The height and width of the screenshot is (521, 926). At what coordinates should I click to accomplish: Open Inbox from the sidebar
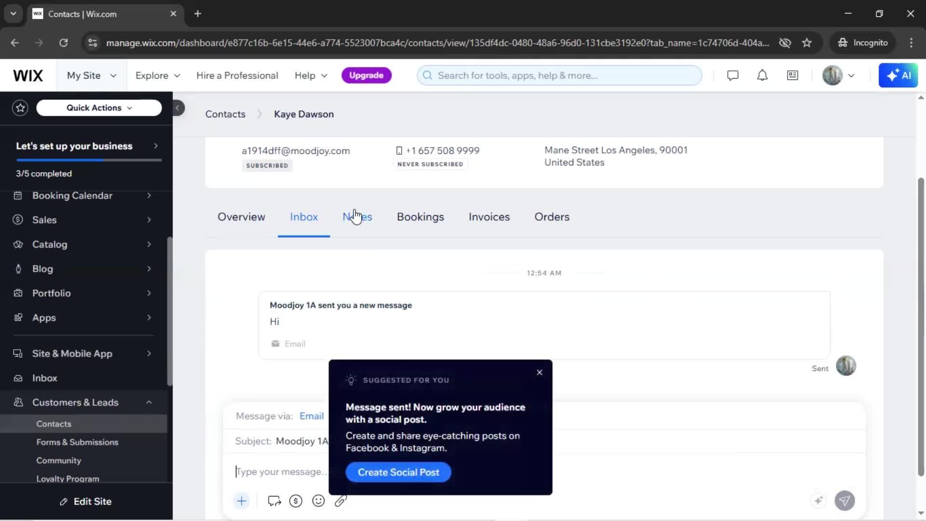pos(44,378)
